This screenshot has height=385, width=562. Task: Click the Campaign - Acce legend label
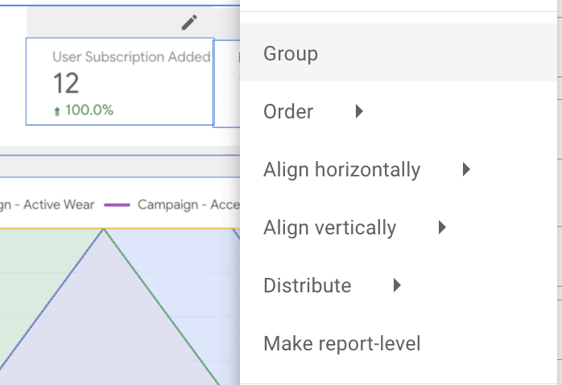click(x=188, y=205)
